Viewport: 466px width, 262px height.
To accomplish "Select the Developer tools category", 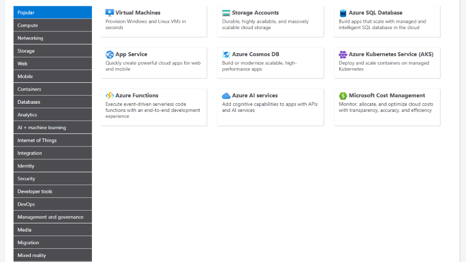I will point(53,191).
